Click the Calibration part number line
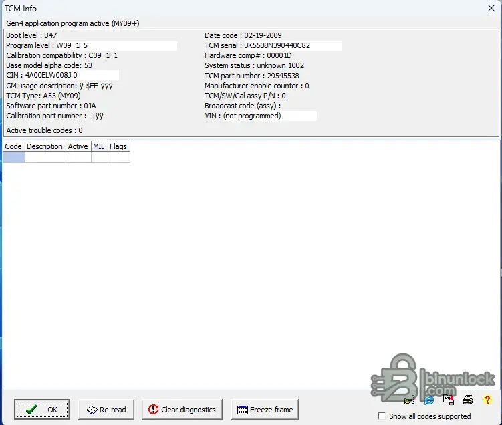This screenshot has width=502, height=425. click(x=54, y=116)
